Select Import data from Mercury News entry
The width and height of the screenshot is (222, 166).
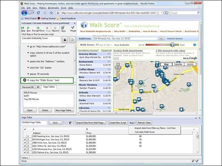tap(155, 128)
